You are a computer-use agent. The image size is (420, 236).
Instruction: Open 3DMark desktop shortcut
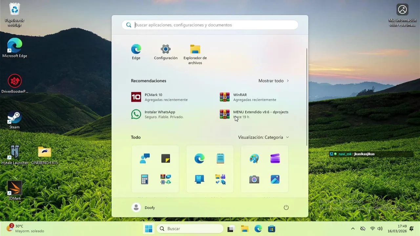point(14,190)
